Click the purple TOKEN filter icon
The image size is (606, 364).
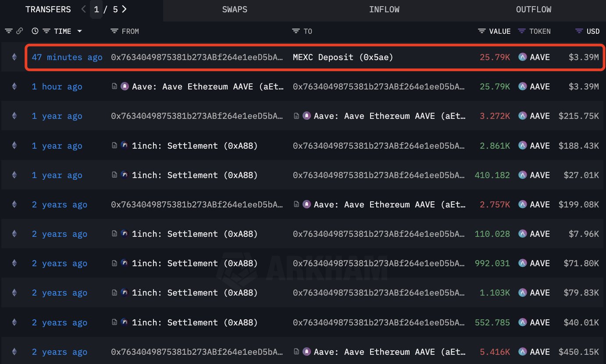[522, 31]
